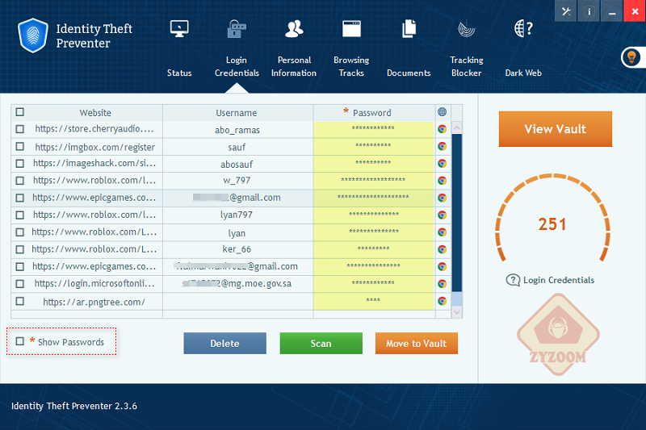The image size is (646, 430).
Task: Sort by the Username column header
Action: (237, 112)
